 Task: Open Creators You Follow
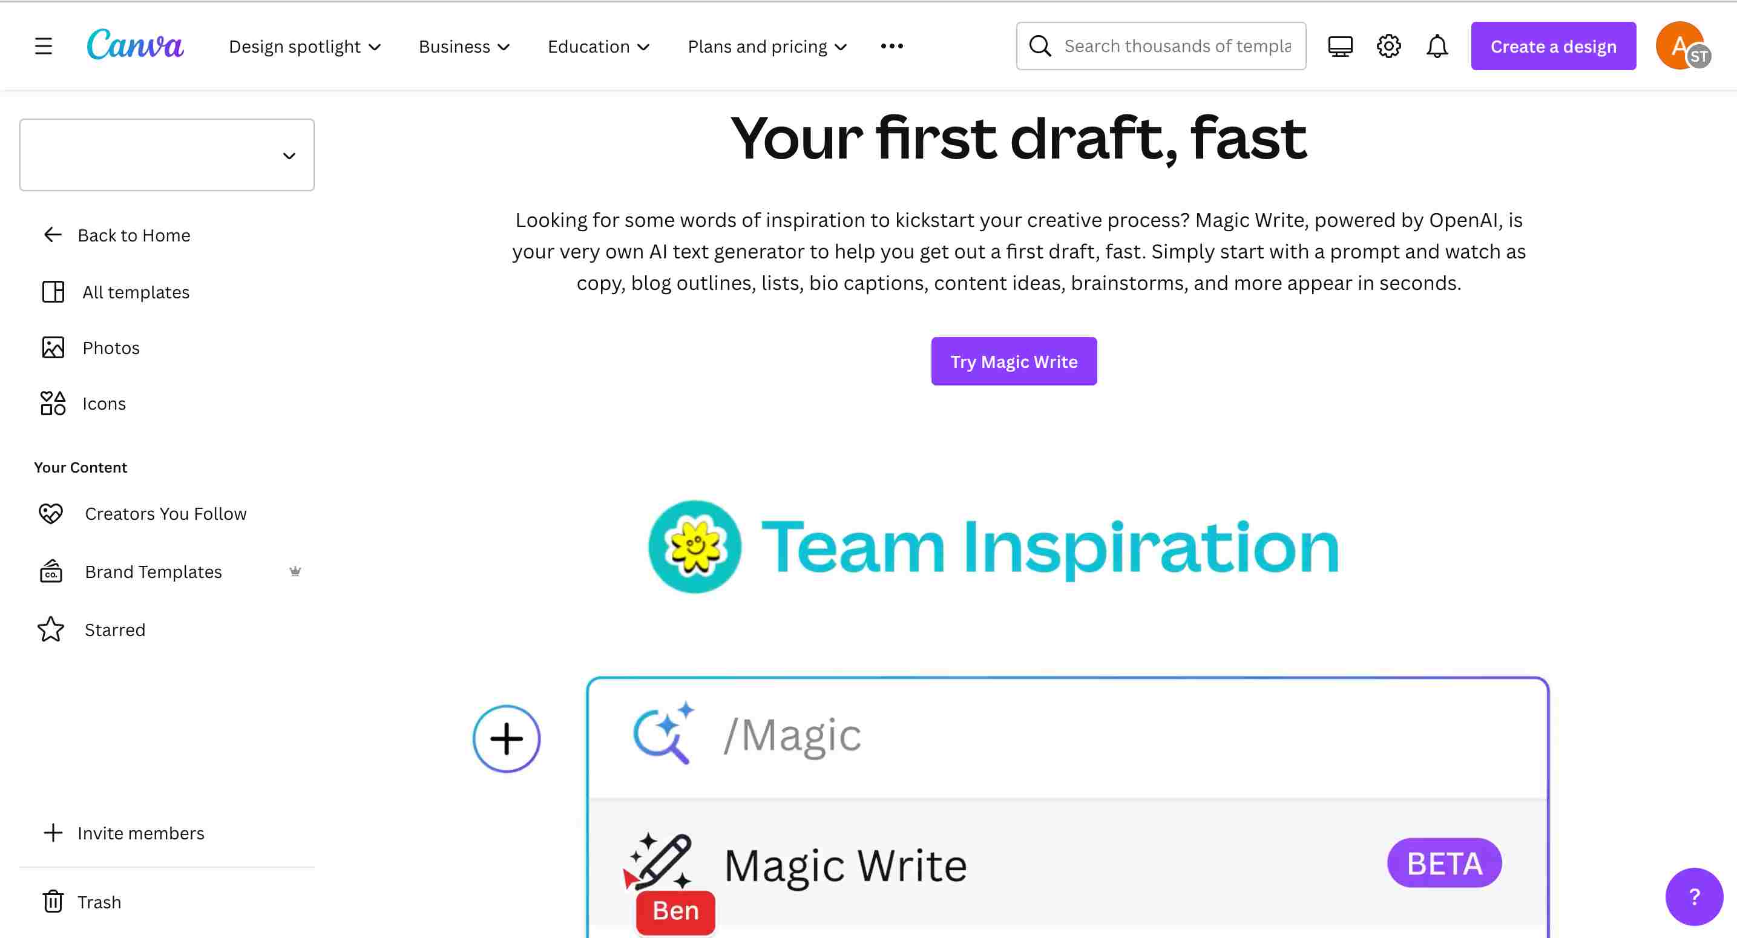coord(167,513)
